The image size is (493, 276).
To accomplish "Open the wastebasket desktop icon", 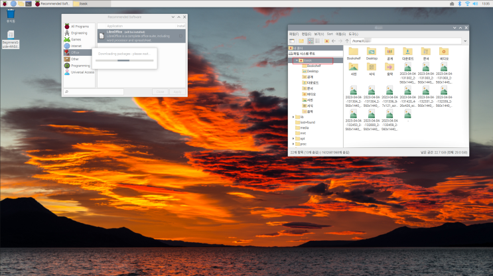I will 11,16.
